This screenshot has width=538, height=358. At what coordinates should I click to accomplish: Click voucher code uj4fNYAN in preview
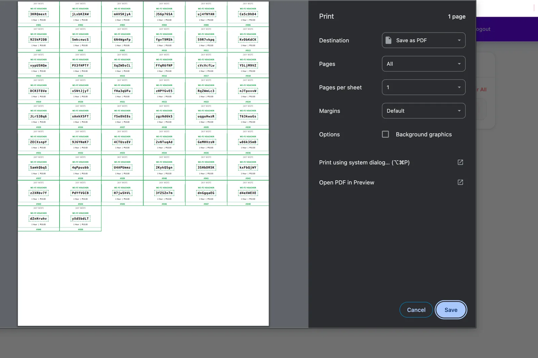(206, 14)
